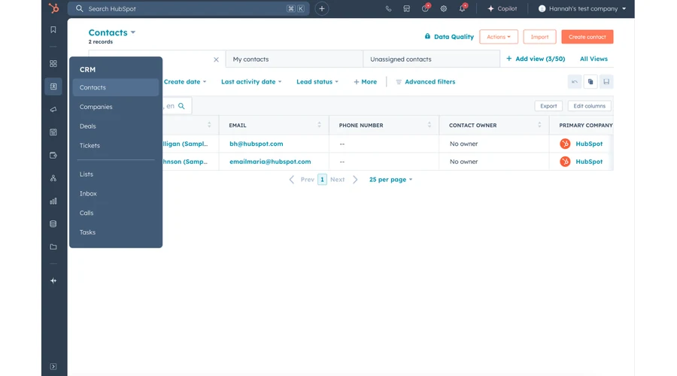Open the Actions dropdown button

point(498,37)
